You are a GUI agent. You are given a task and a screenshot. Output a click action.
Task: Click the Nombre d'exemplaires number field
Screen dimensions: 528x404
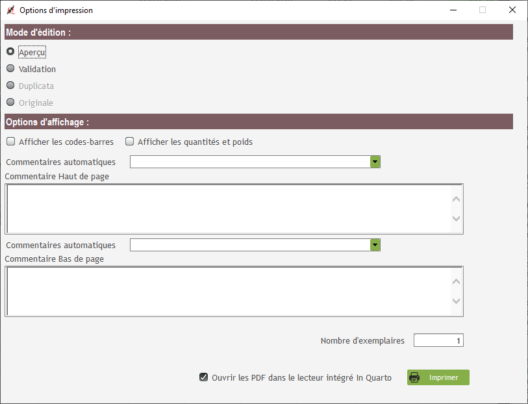tap(438, 340)
